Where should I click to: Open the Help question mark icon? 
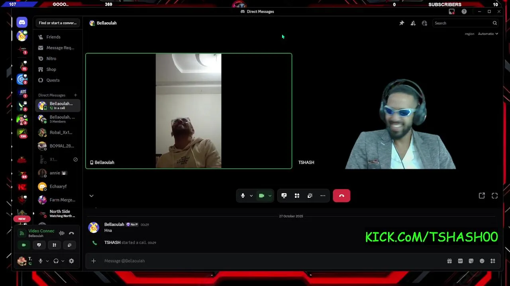[464, 12]
